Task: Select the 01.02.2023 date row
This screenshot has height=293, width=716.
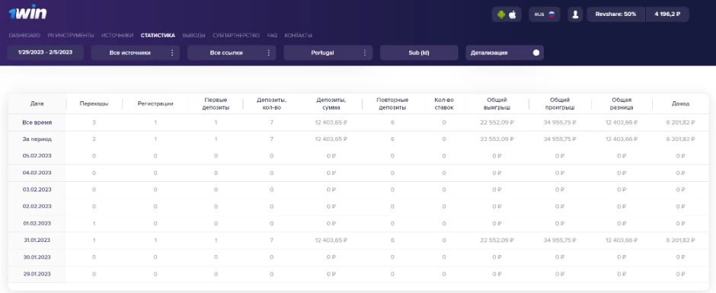Action: 37,223
